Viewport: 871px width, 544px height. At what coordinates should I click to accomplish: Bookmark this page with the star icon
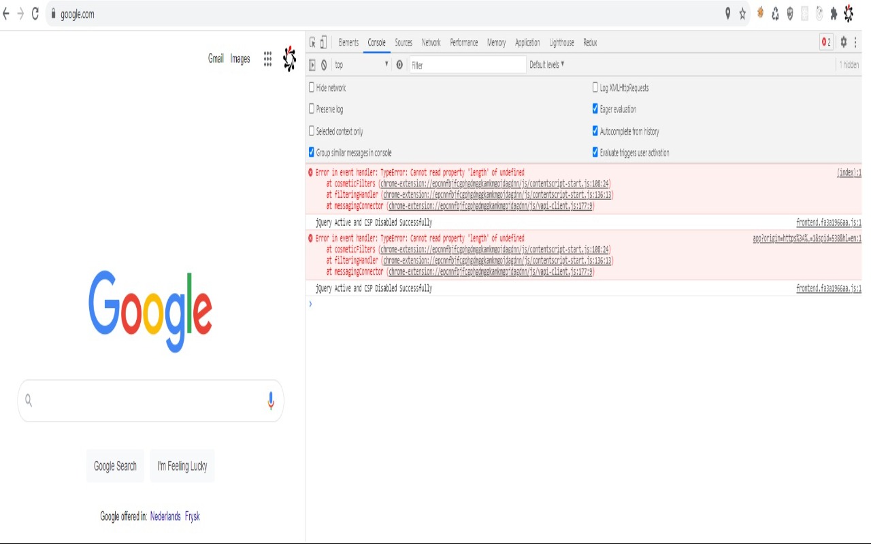click(x=742, y=14)
